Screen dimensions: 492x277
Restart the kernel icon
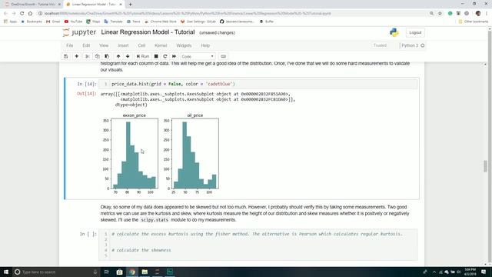click(165, 56)
